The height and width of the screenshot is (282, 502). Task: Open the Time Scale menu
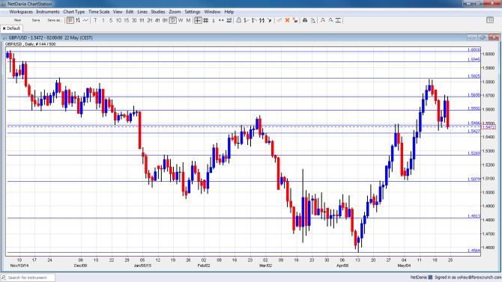click(x=99, y=12)
